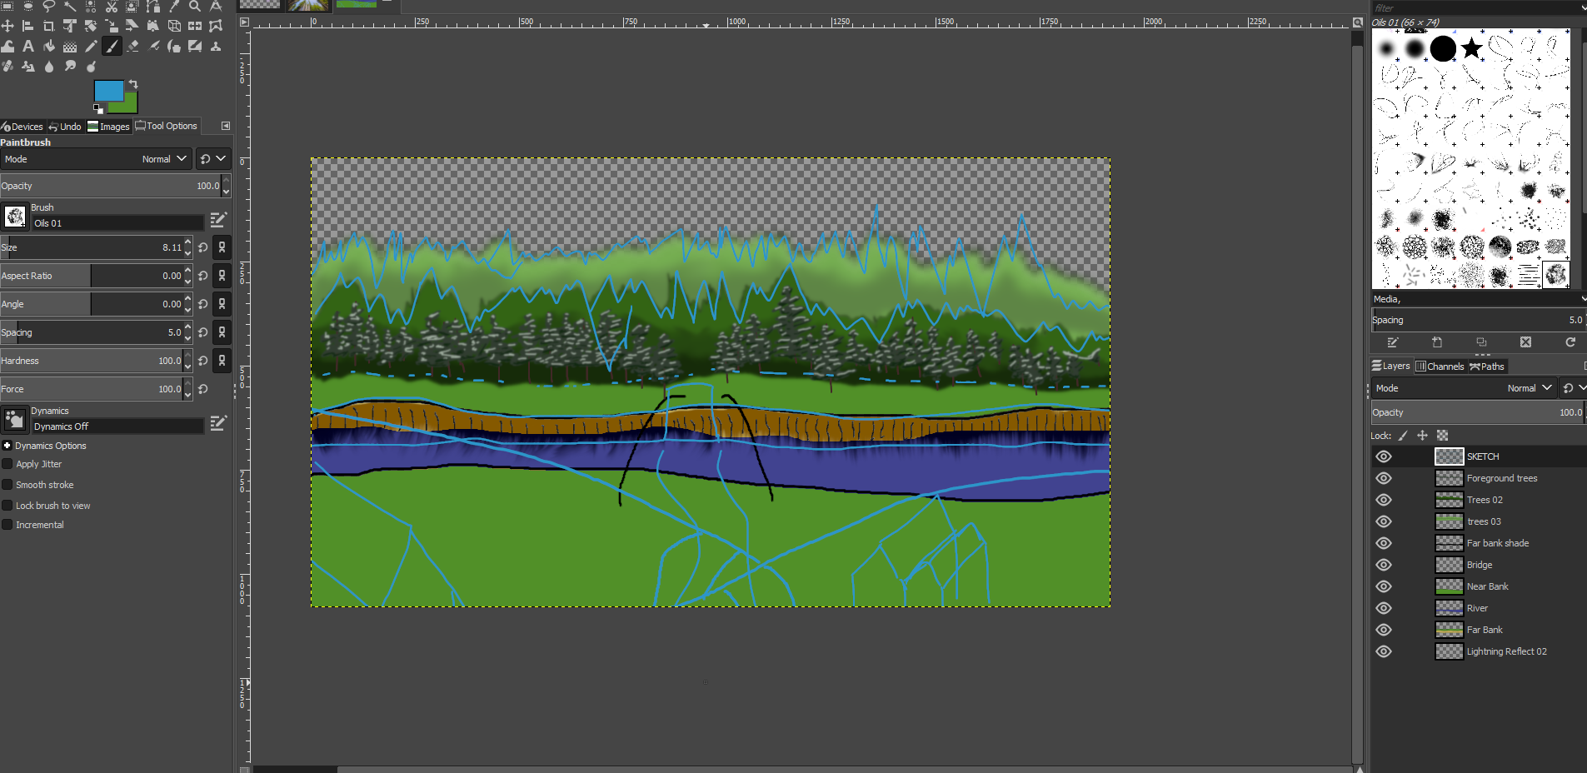The image size is (1587, 773).
Task: Open the dynamics editor for Dynamics Off
Action: [218, 423]
